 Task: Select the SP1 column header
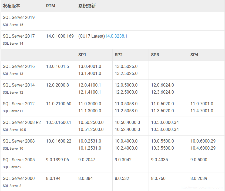(x=82, y=55)
